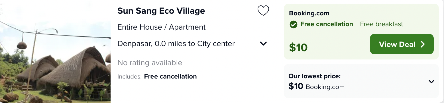Click the thatched-roof hotel photo thumbnail
This screenshot has width=444, height=103.
tap(55, 51)
